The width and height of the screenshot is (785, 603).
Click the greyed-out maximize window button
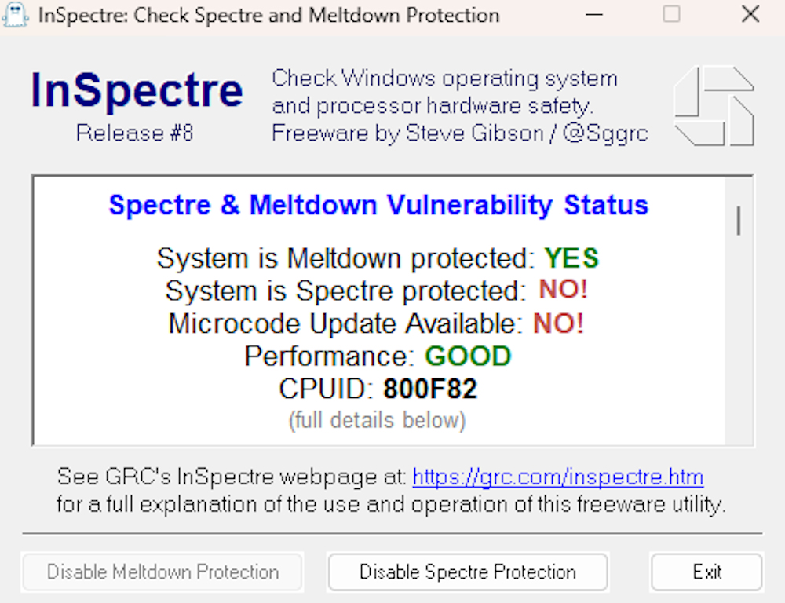(x=671, y=15)
